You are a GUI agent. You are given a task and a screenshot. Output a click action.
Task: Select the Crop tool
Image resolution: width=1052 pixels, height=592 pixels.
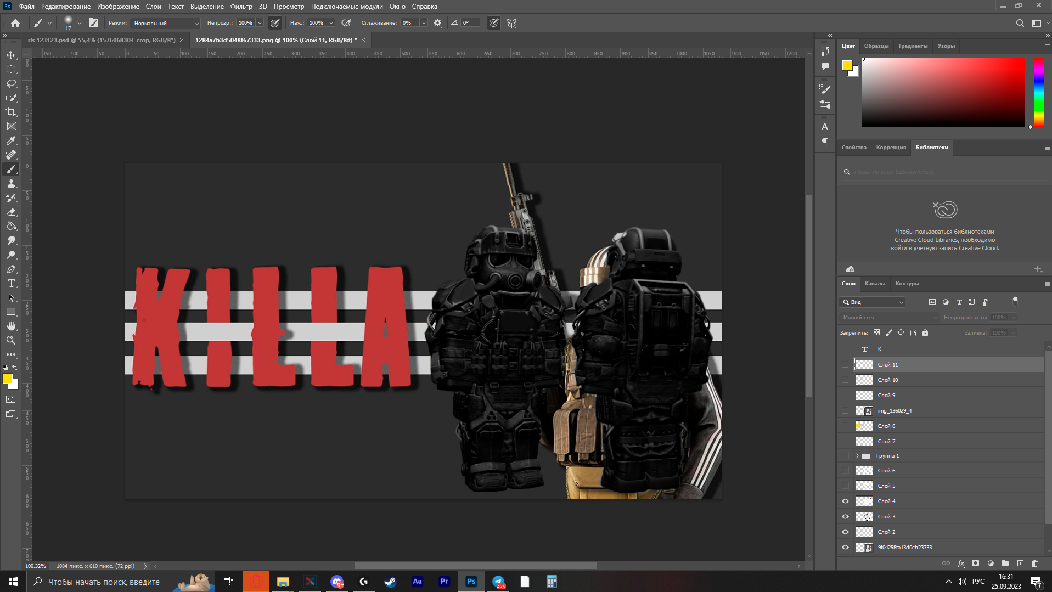coord(11,112)
